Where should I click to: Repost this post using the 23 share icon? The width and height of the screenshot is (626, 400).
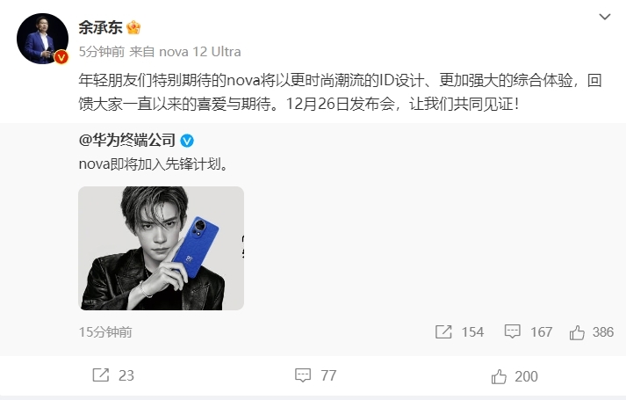[101, 375]
